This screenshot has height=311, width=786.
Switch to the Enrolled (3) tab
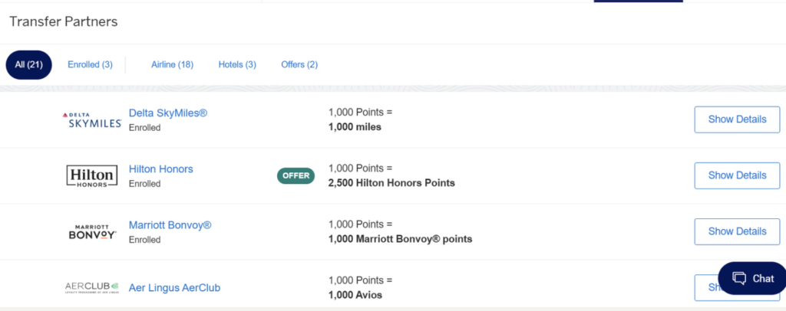click(90, 65)
